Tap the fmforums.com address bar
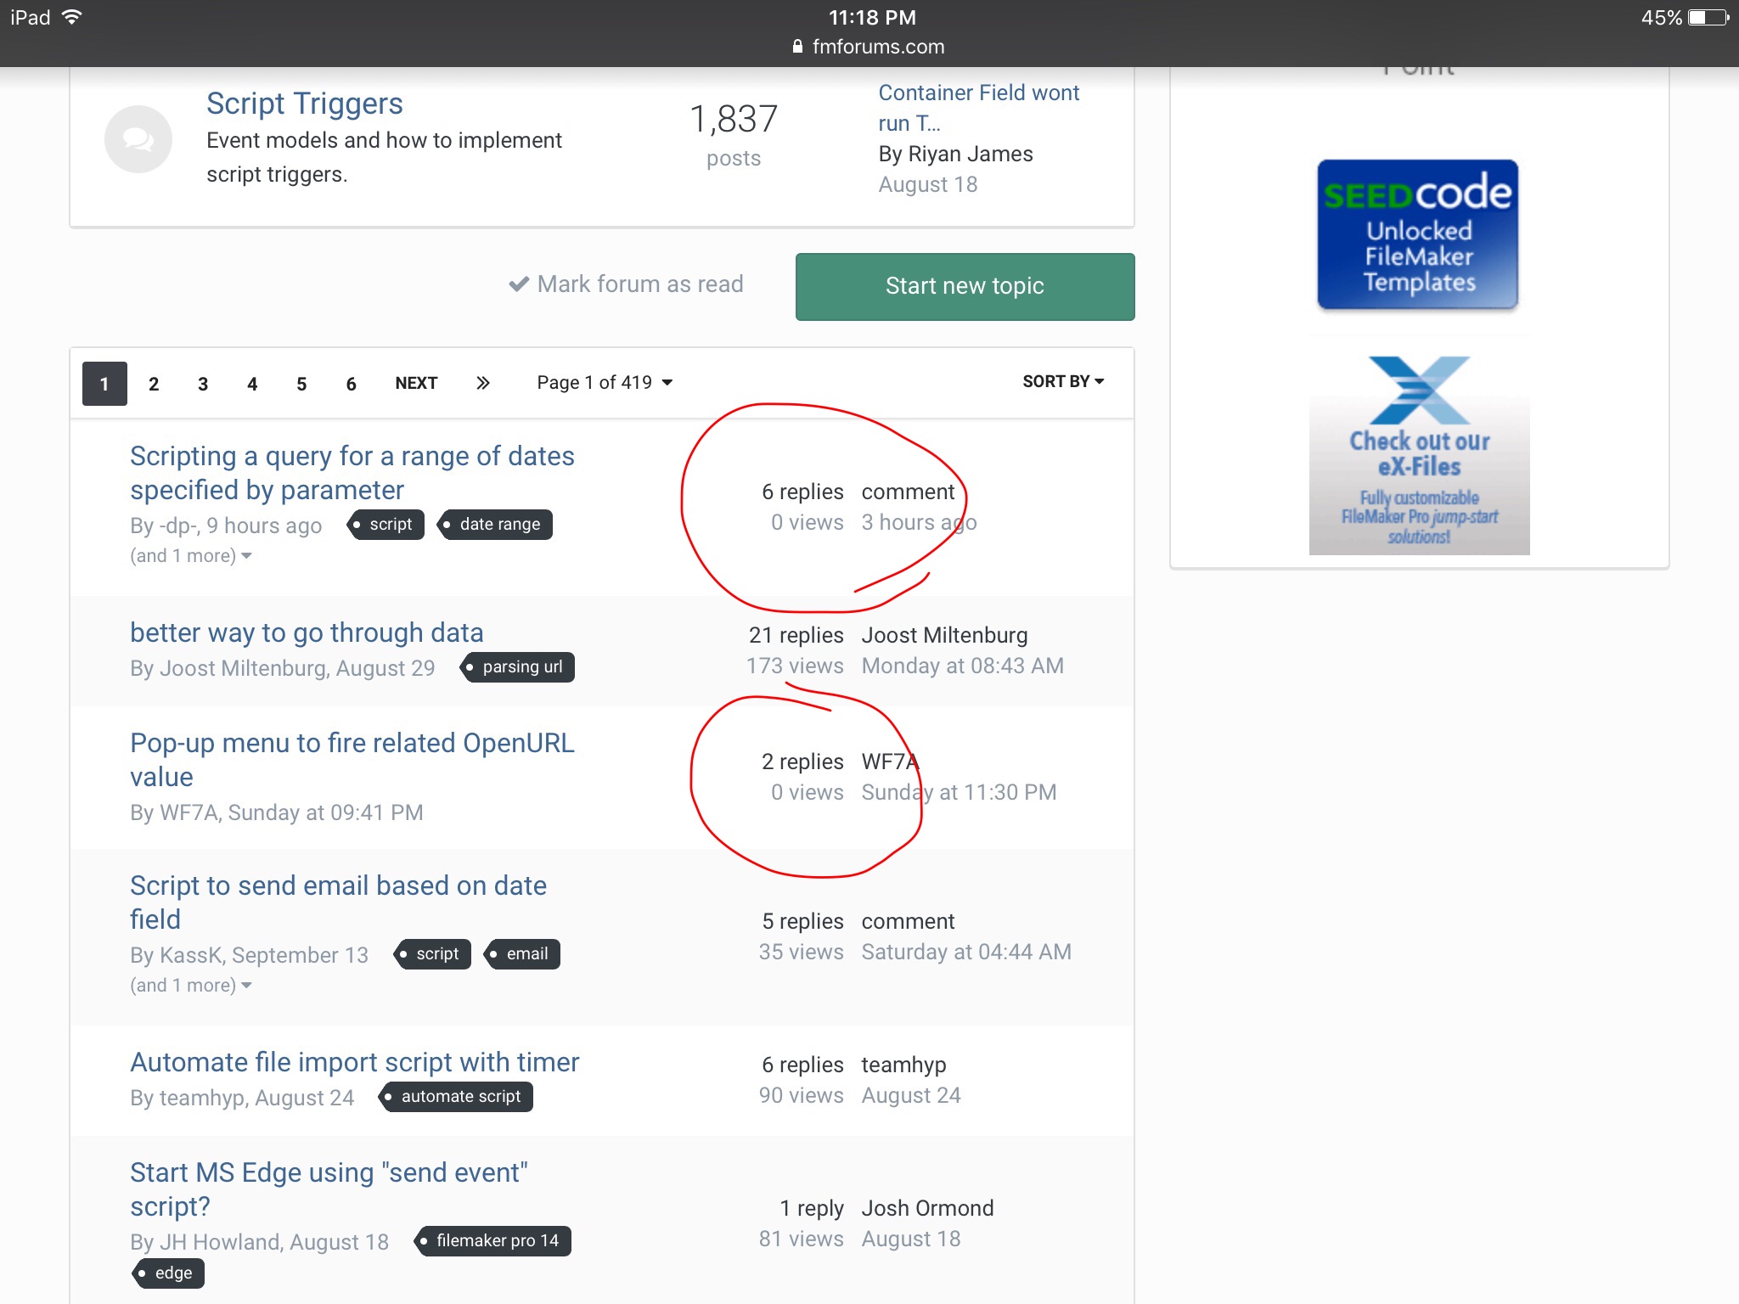Image resolution: width=1739 pixels, height=1304 pixels. 869,47
